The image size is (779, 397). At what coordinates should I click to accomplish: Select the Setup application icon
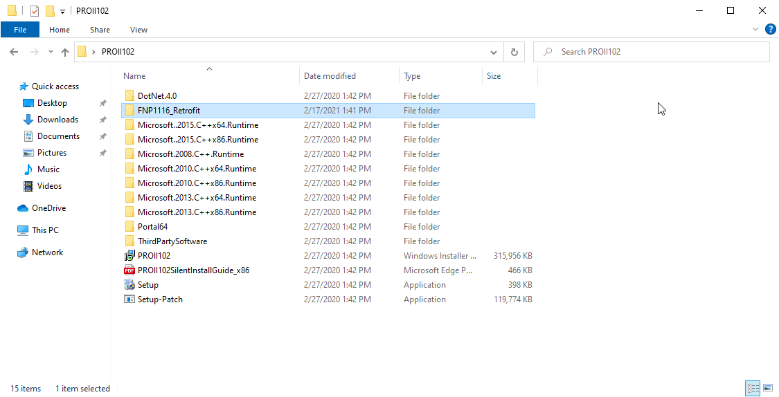(129, 285)
